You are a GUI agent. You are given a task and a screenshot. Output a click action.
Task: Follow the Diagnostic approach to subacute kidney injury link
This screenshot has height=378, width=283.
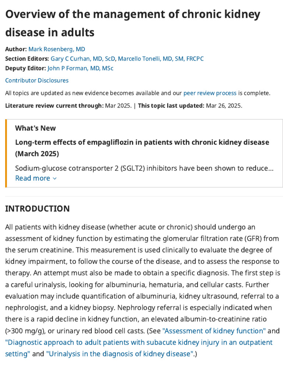[x=139, y=342]
